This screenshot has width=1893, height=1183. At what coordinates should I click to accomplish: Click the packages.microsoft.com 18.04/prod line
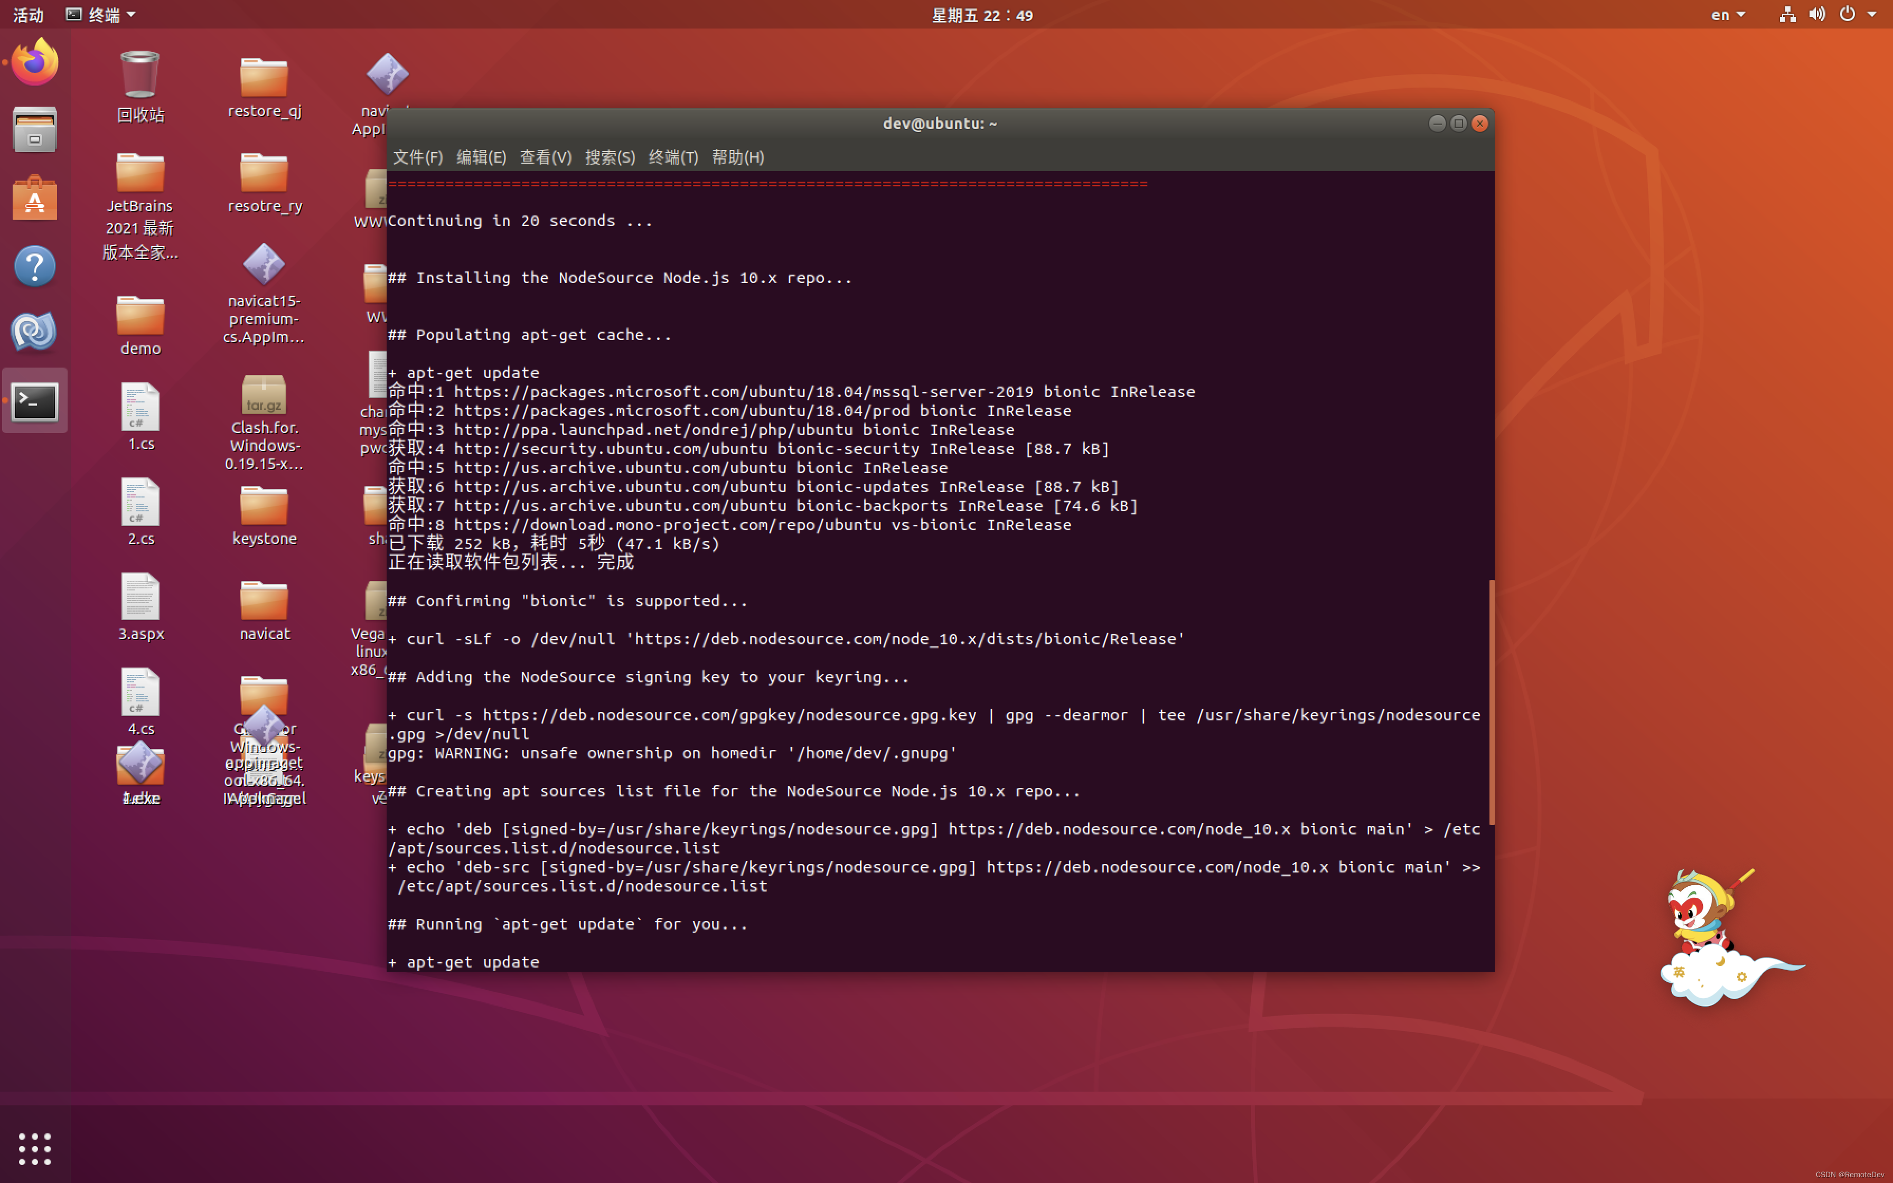pos(730,411)
